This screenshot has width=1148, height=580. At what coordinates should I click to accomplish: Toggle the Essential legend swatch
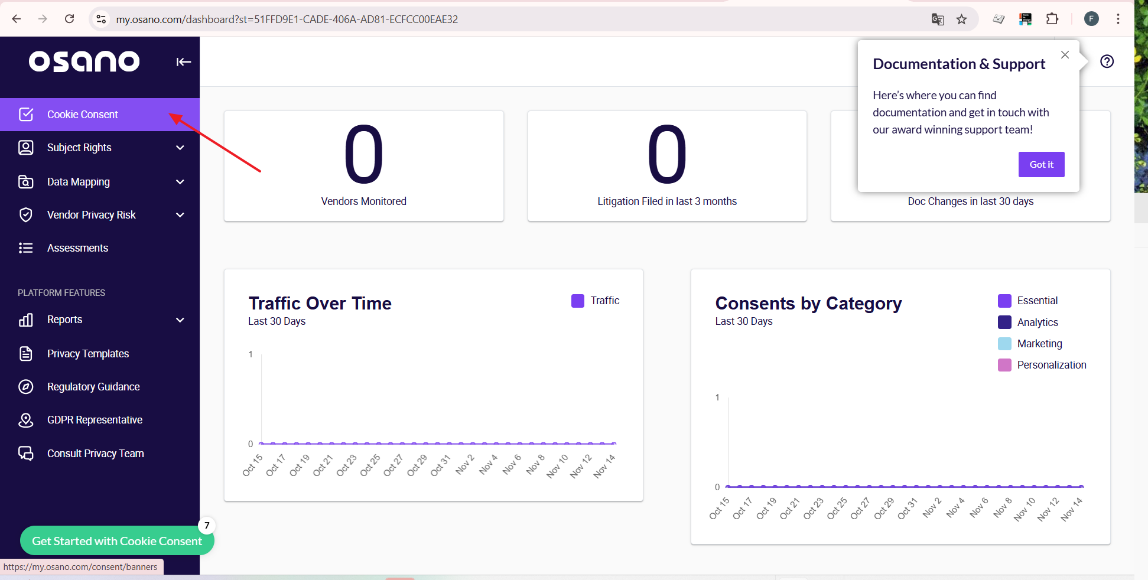(1004, 301)
